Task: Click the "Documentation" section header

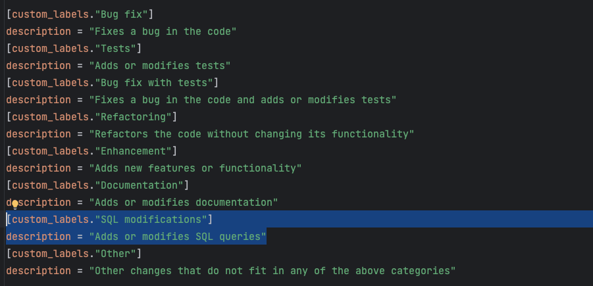Action: pos(97,185)
